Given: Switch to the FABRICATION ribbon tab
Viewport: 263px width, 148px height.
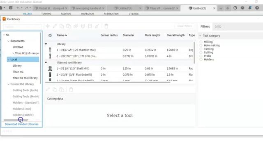Looking at the screenshot, I should [111, 14].
